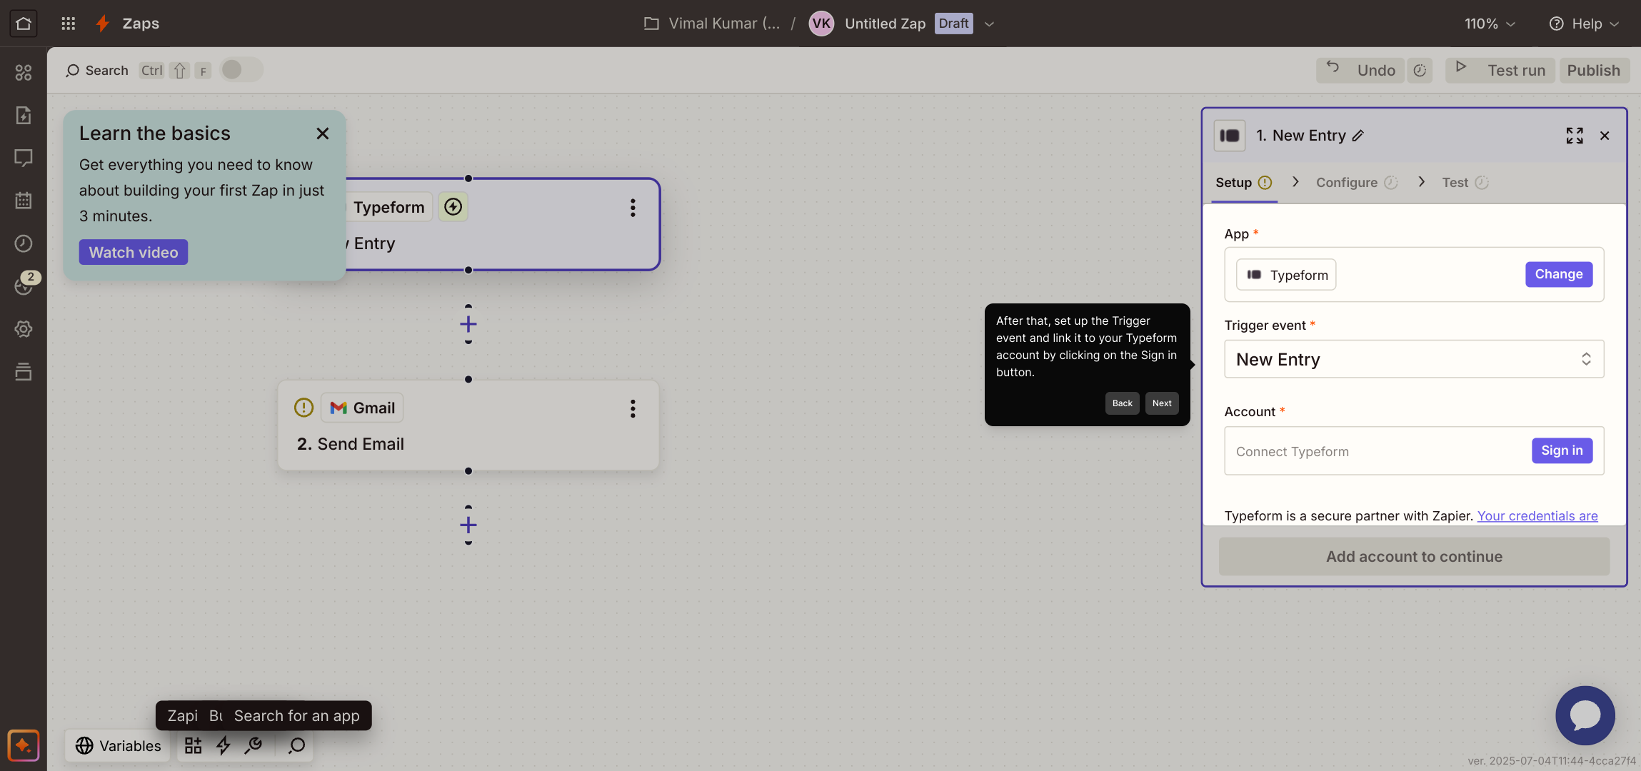Expand the Draft zap options chevron
The height and width of the screenshot is (771, 1641).
(x=989, y=24)
